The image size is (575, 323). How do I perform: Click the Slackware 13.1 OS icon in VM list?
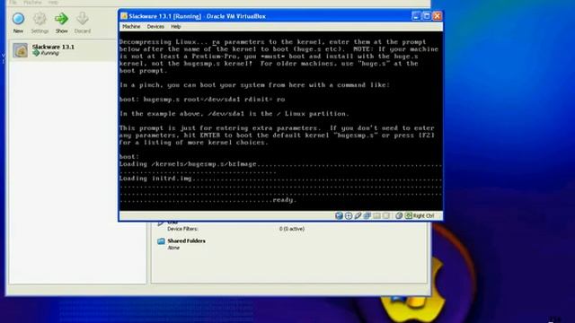pos(20,50)
